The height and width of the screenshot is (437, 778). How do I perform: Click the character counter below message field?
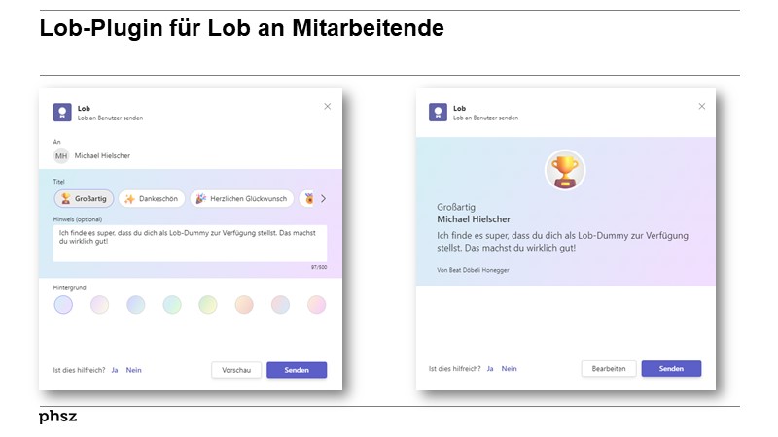click(319, 267)
